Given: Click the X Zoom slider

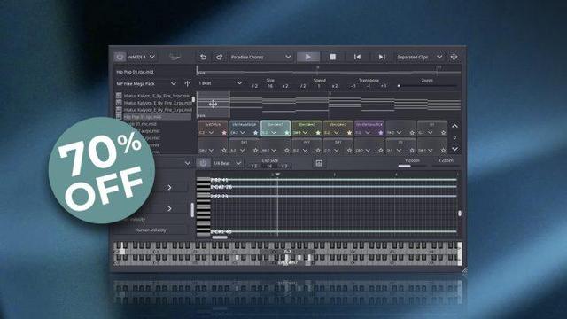Looking at the screenshot, I should pos(446,166).
